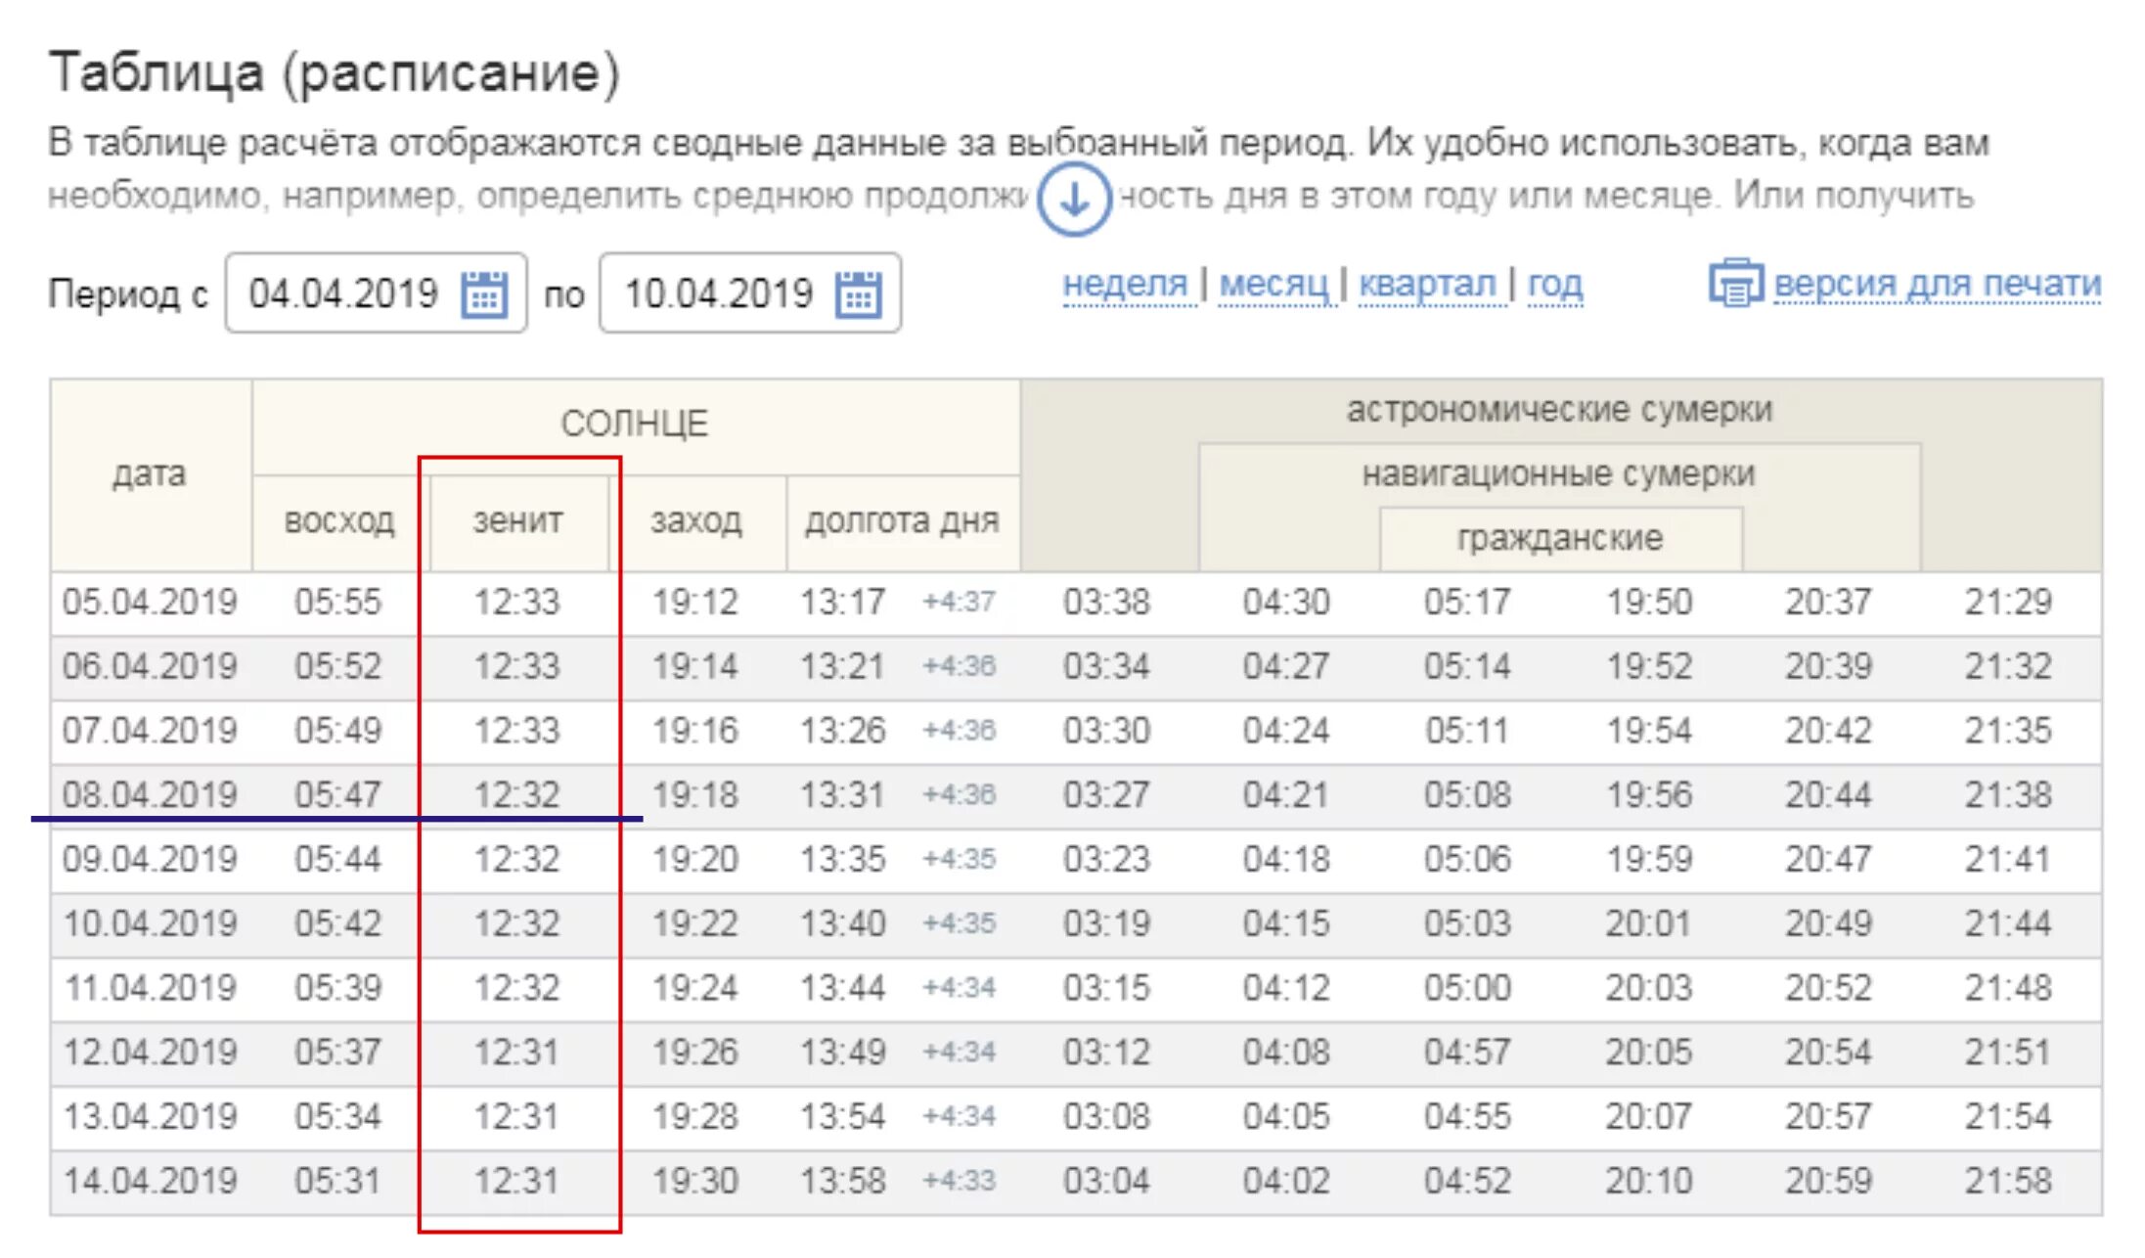Click astronomical twilight start 03:04
2145x1258 pixels.
click(1106, 1181)
